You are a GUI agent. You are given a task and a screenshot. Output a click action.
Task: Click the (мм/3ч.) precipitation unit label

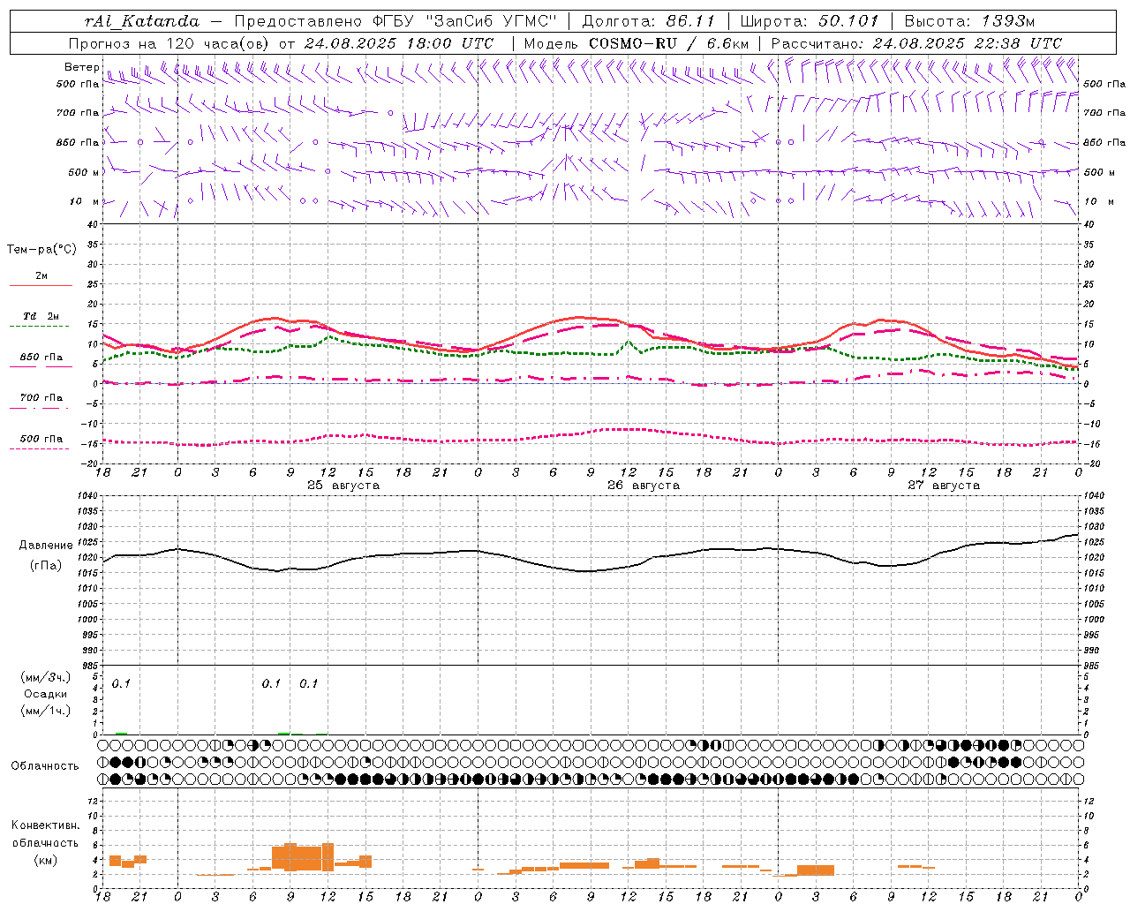pos(45,677)
